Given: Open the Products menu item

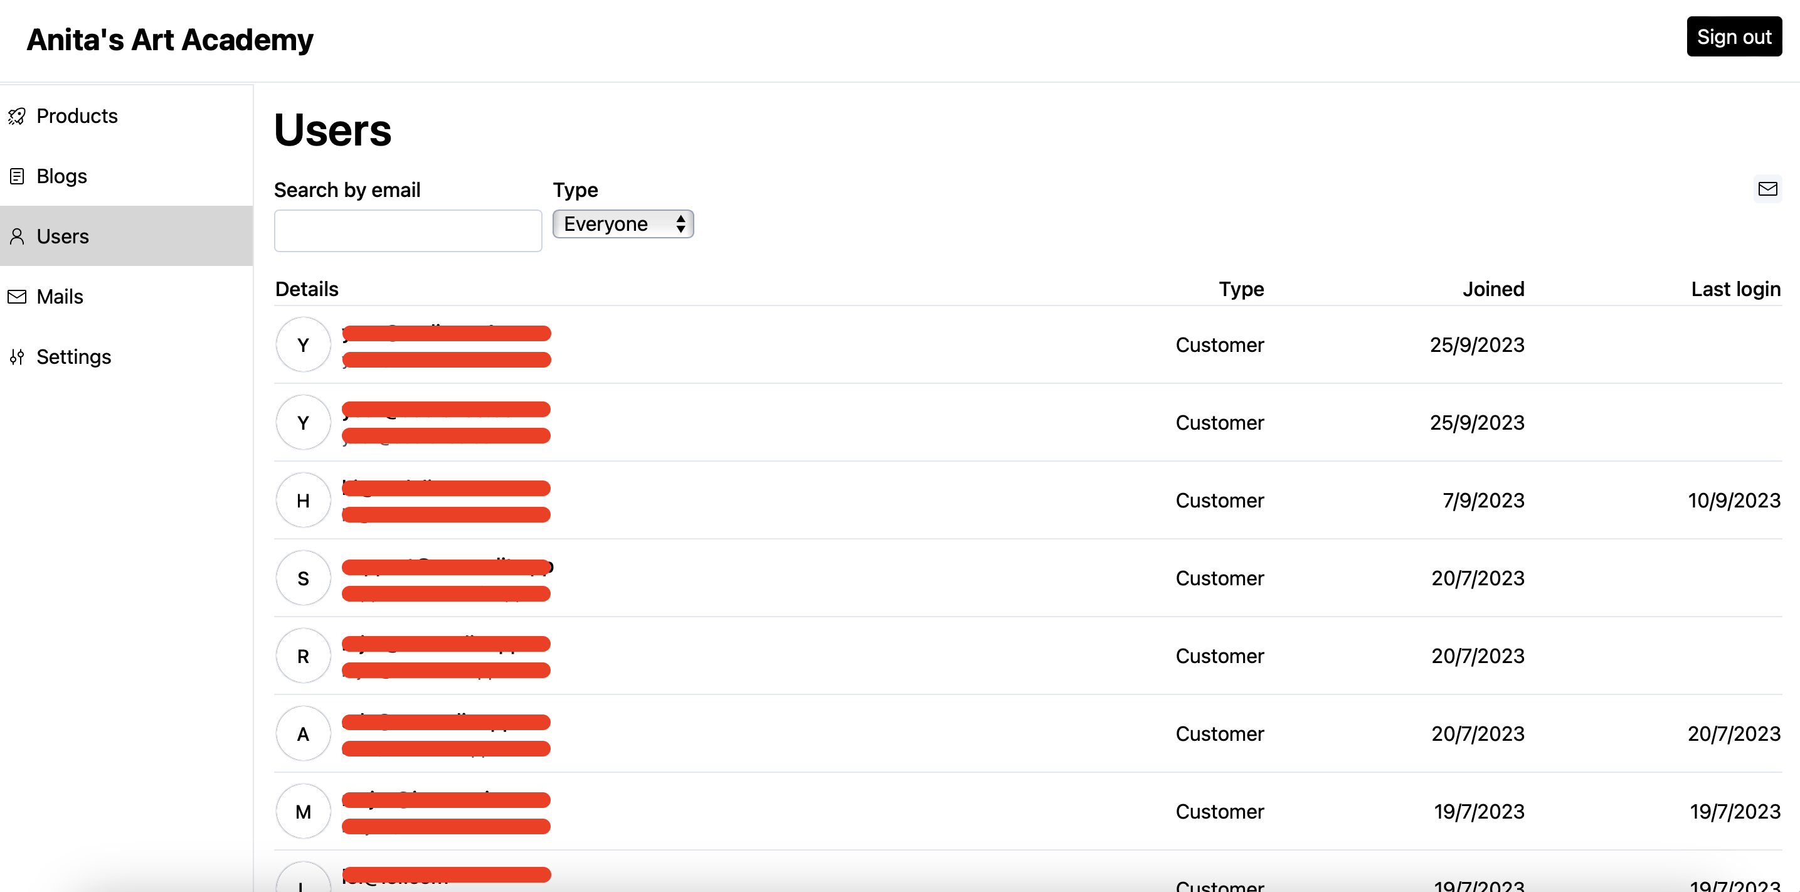Looking at the screenshot, I should [77, 116].
